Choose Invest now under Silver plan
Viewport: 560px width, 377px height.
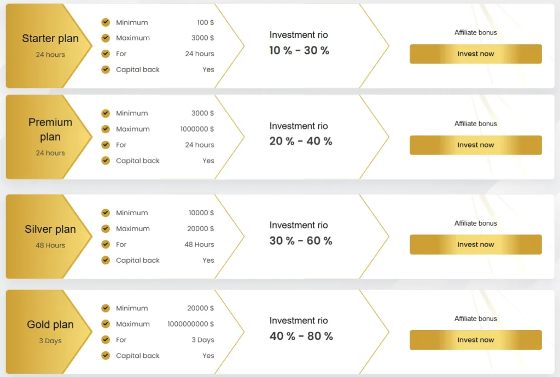coord(475,245)
